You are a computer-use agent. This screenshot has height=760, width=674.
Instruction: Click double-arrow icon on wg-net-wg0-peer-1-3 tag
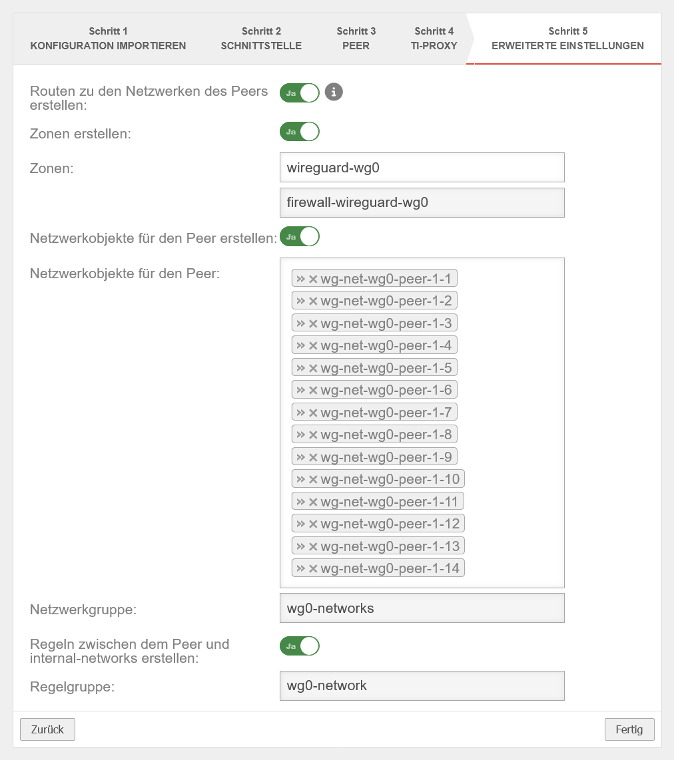coord(301,323)
